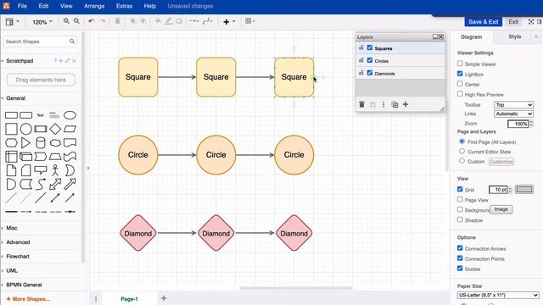Select the bidirectional arrow shape
543x305 pixels.
pyautogui.click(x=55, y=185)
